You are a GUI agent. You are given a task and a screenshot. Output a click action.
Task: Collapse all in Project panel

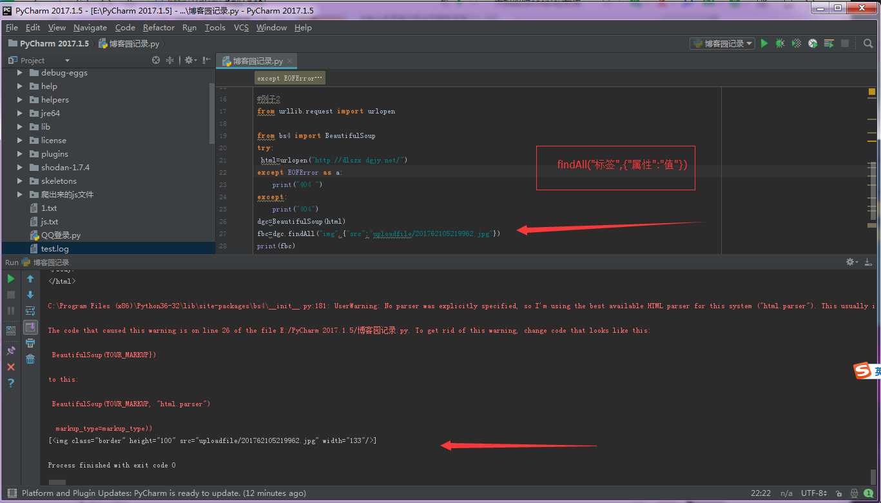170,60
